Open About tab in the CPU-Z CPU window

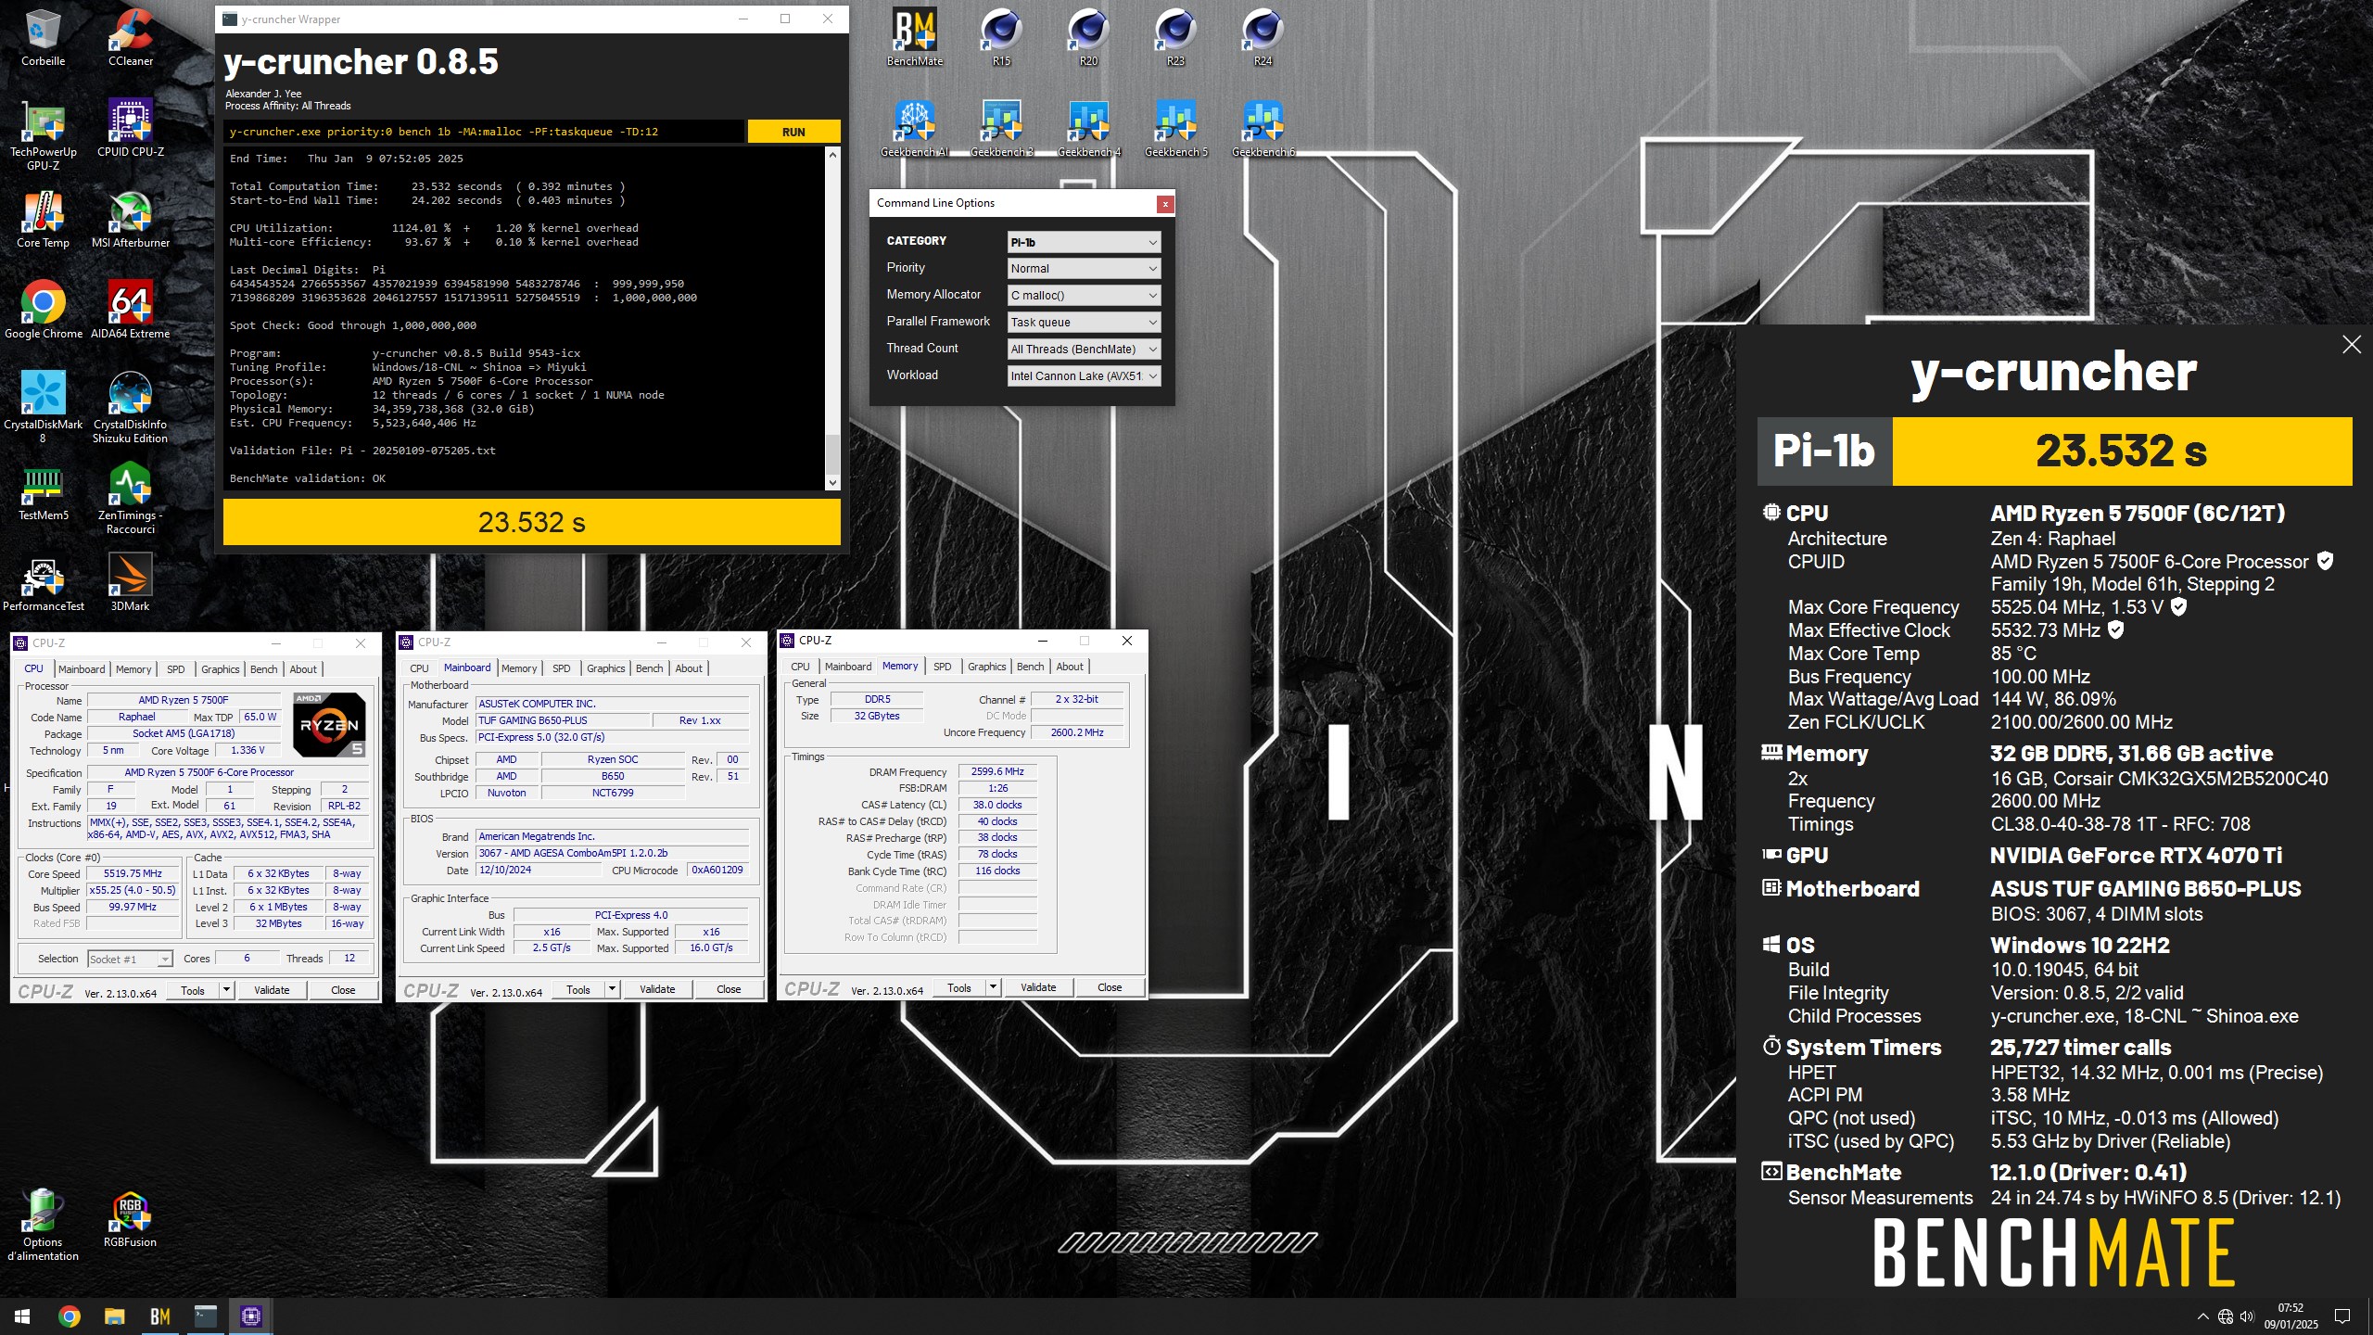[x=303, y=668]
